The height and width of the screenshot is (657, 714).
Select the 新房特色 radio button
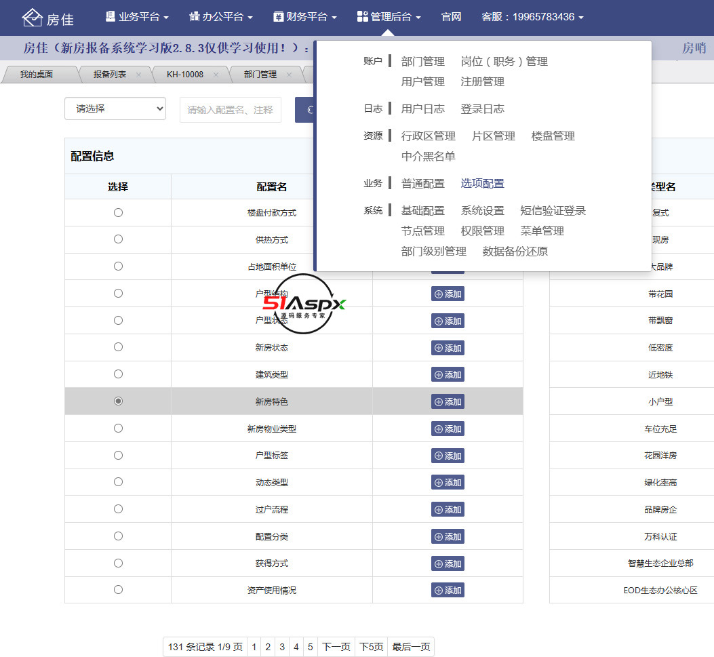pos(119,401)
